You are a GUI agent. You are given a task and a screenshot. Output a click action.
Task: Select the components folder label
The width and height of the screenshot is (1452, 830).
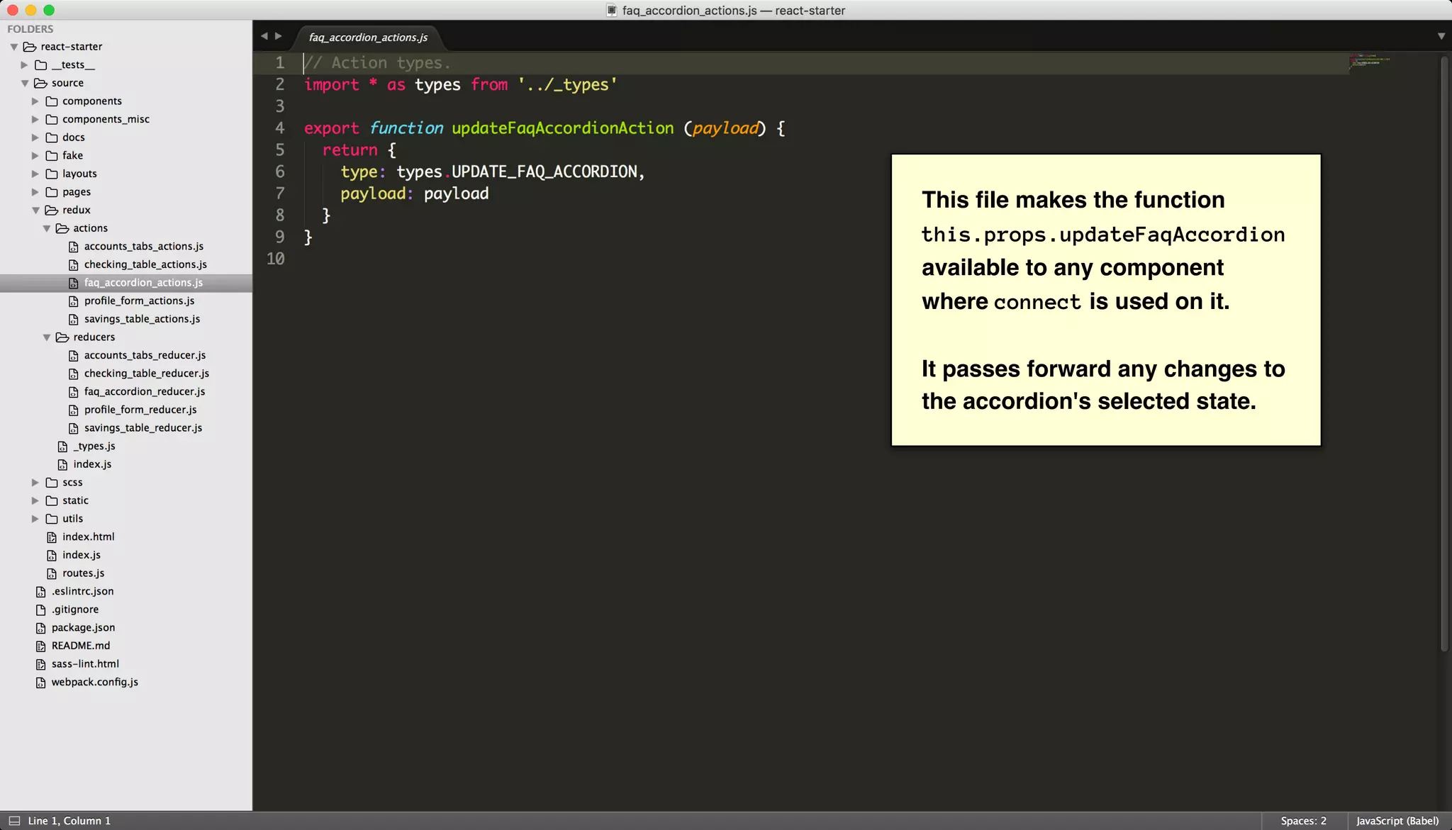(x=92, y=101)
